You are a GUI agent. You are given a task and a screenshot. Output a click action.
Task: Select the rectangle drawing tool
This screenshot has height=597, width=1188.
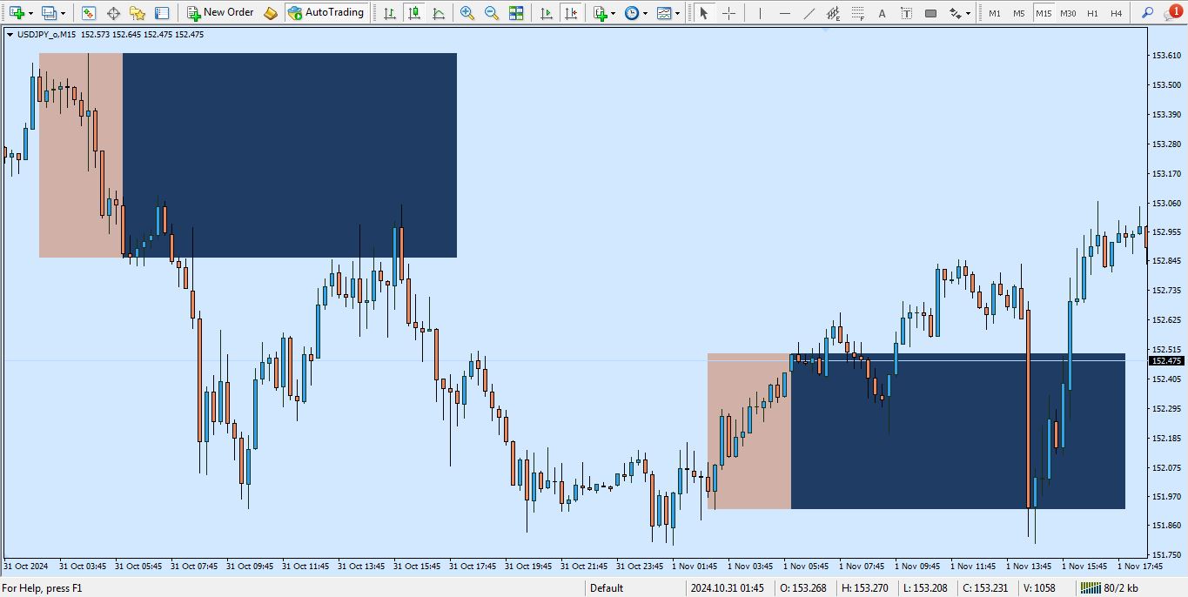point(930,13)
